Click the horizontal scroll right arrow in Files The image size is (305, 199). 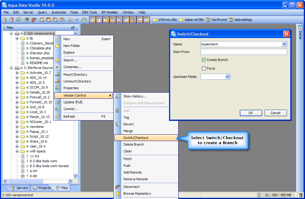(70, 181)
